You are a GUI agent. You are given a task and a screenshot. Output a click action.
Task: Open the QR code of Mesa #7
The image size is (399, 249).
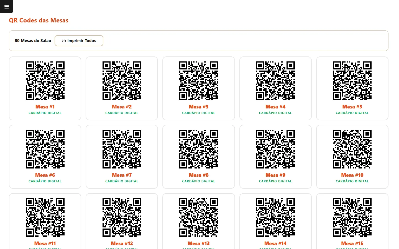(122, 149)
